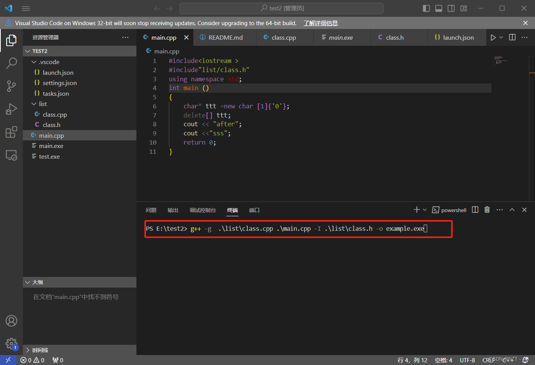Open test.exe in the explorer tree

point(80,156)
